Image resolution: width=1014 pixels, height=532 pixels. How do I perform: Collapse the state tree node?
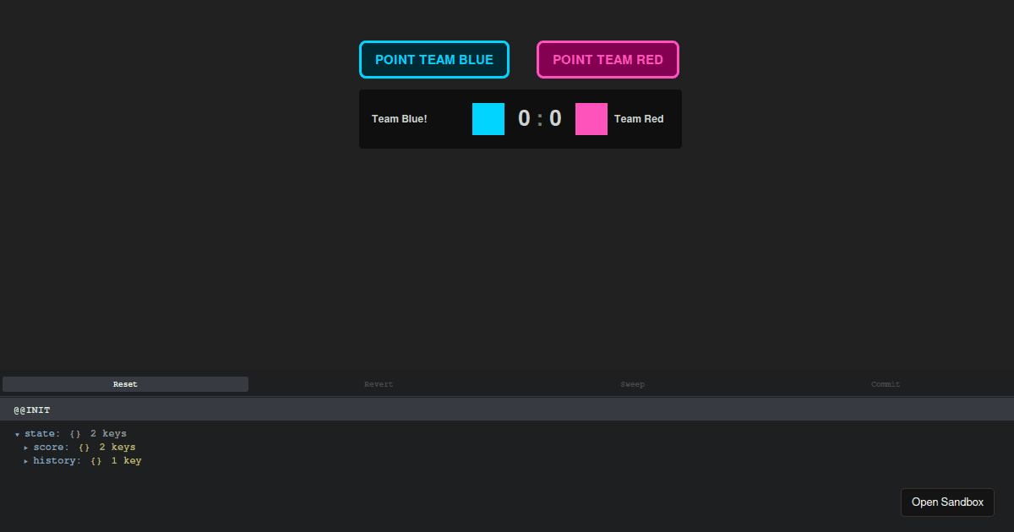[x=17, y=433]
